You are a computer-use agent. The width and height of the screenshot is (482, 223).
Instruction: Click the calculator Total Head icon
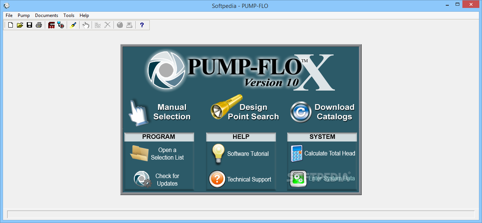click(296, 154)
